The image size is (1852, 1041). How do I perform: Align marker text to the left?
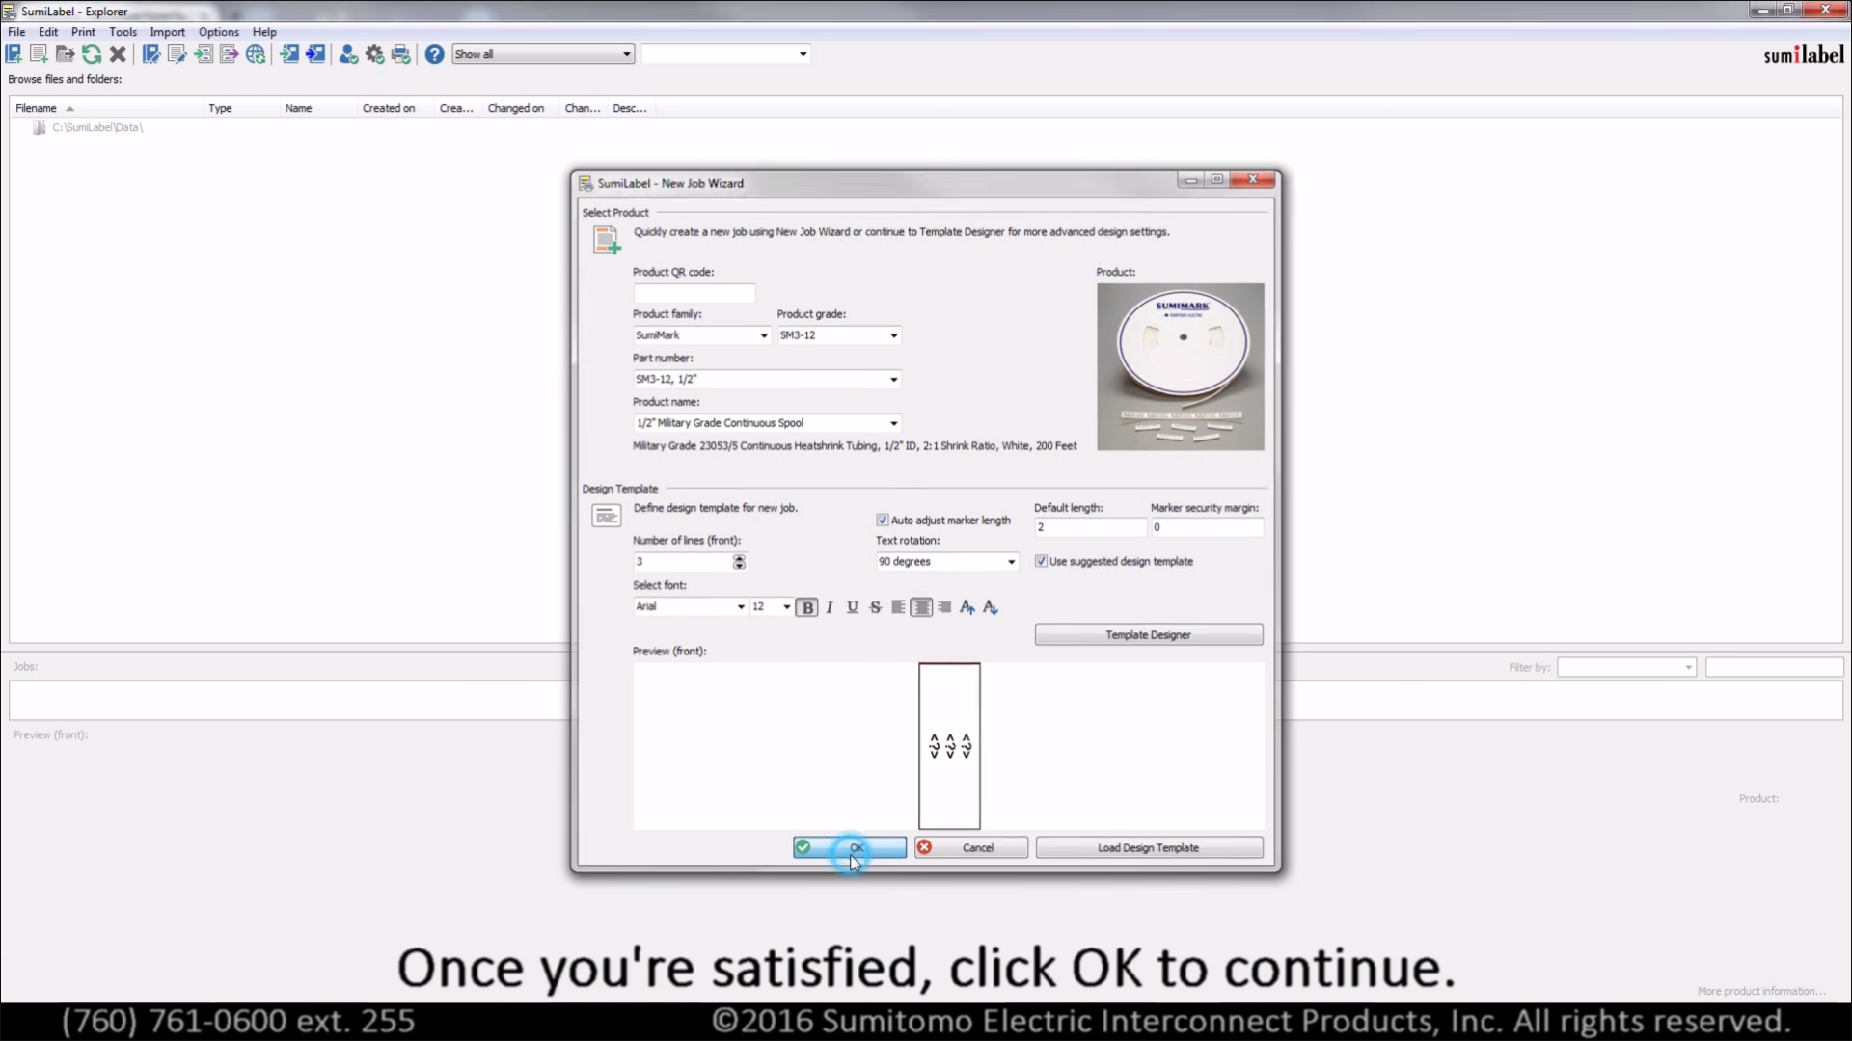tap(898, 607)
